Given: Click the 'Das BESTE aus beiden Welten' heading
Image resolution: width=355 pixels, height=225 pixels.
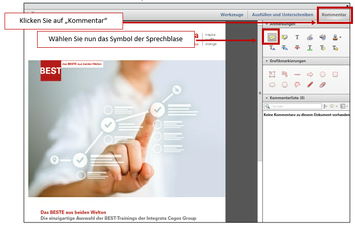Looking at the screenshot, I should (x=73, y=212).
